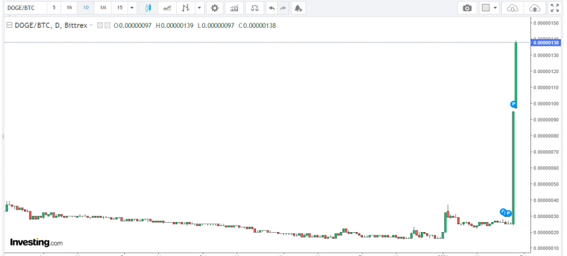Select the 1D interval
Image resolution: width=567 pixels, height=256 pixels.
tap(86, 8)
